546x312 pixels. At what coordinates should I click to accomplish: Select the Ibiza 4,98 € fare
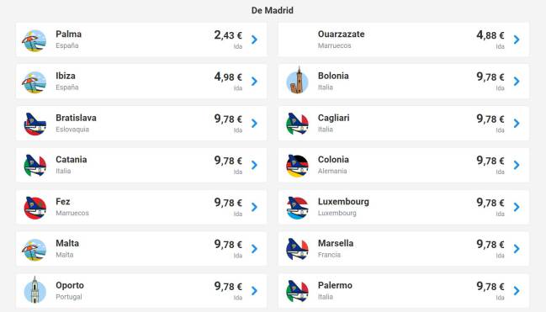point(228,77)
